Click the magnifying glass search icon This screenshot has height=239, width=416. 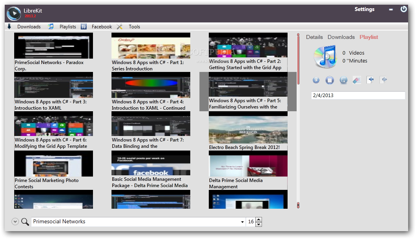coord(25,222)
